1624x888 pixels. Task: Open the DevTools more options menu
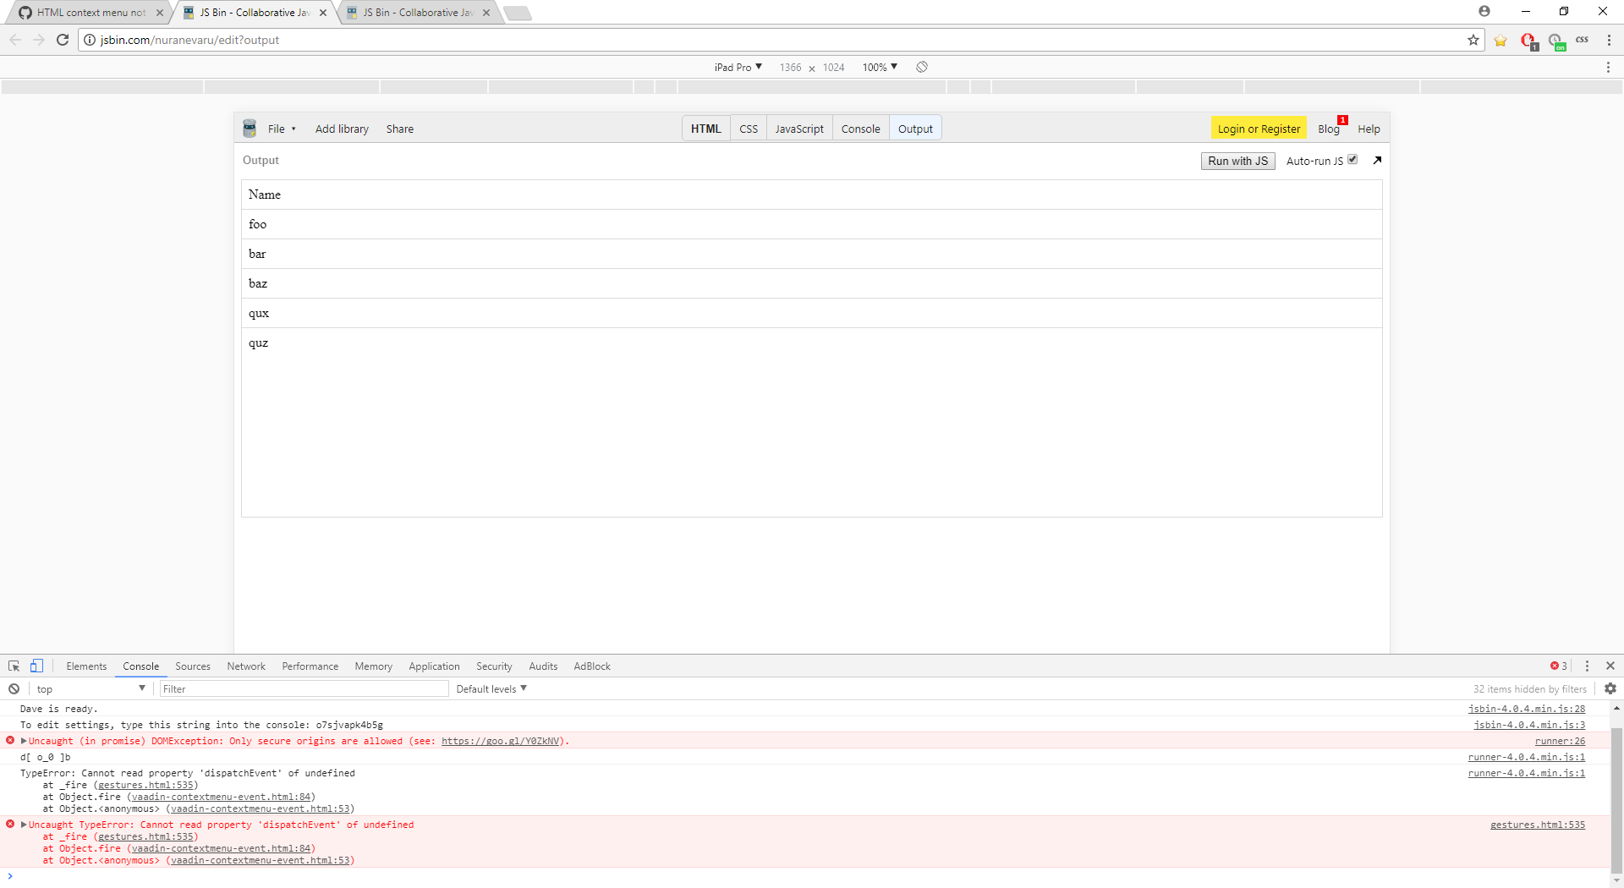point(1588,666)
